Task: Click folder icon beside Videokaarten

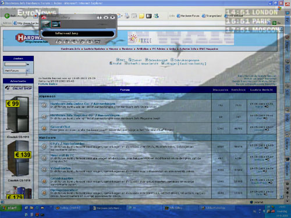Action: pos(44,170)
